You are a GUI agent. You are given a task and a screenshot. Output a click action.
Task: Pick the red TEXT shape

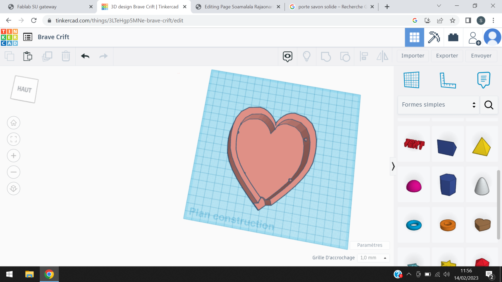coord(414,144)
